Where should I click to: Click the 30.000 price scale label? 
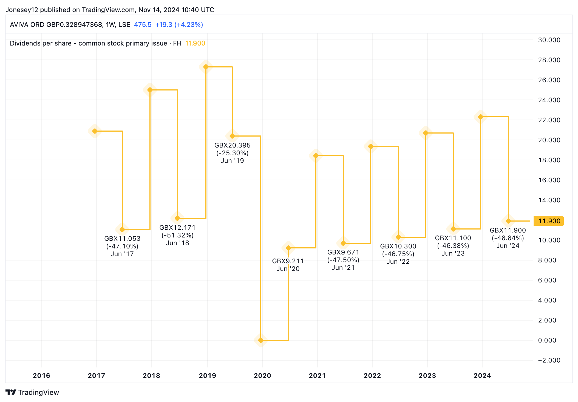[549, 40]
